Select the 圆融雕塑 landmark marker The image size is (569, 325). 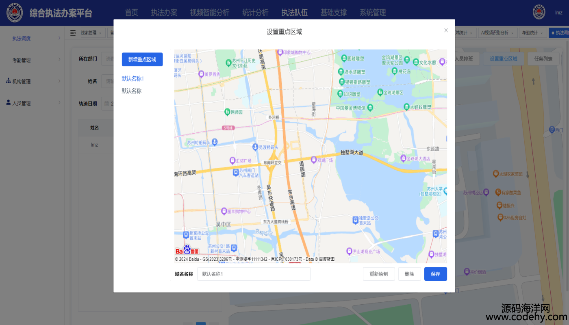344,58
